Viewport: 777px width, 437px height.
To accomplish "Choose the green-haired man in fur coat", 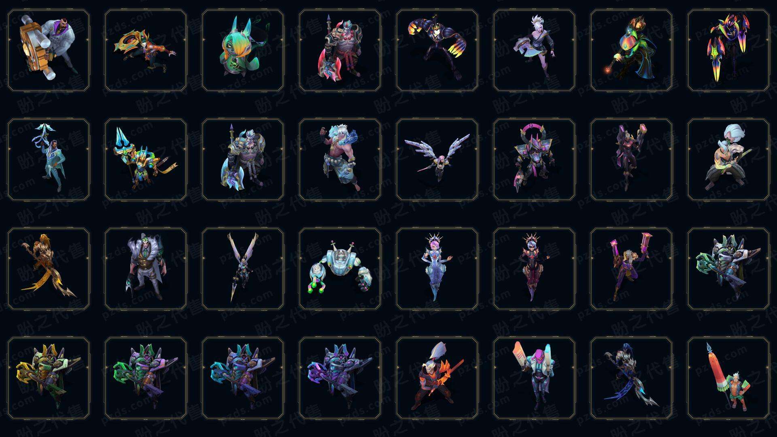I will pyautogui.click(x=146, y=269).
